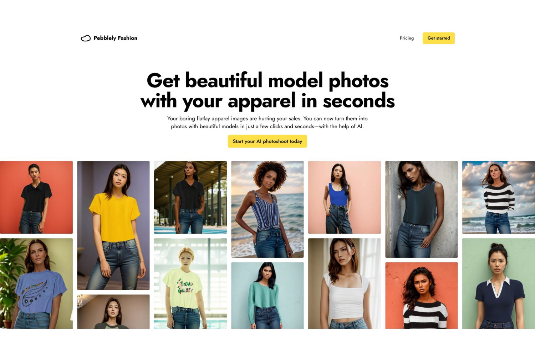This screenshot has width=535, height=357.
Task: Select the teal sweater model photo
Action: click(x=267, y=296)
